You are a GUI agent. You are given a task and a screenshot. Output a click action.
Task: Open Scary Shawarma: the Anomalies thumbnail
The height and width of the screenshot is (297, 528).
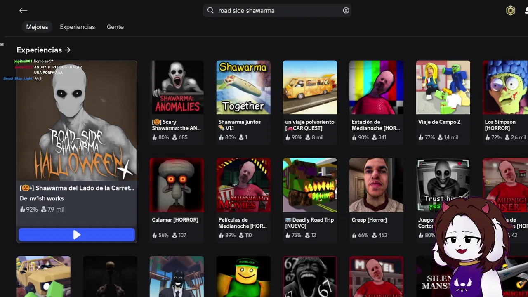[x=177, y=87]
